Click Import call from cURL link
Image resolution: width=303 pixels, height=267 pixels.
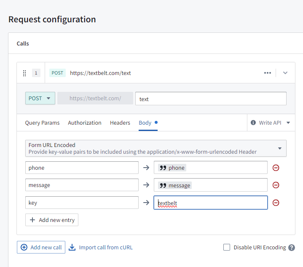[101, 247]
